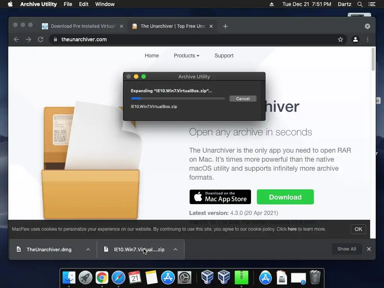Click the Unarchiver box illustration
Screen dimensions: 384x288
(91, 160)
